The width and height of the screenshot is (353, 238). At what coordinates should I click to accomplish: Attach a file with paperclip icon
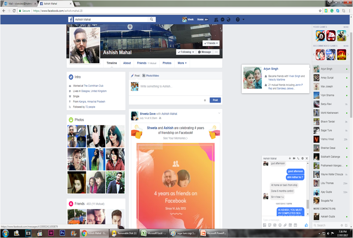click(285, 225)
